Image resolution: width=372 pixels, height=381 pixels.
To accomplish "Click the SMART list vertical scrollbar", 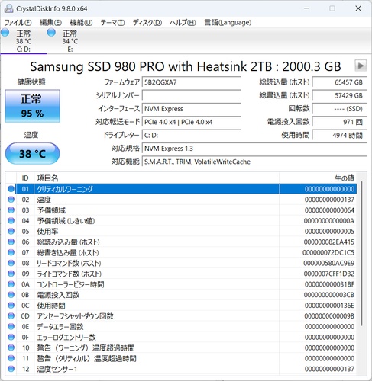I will pos(361,254).
